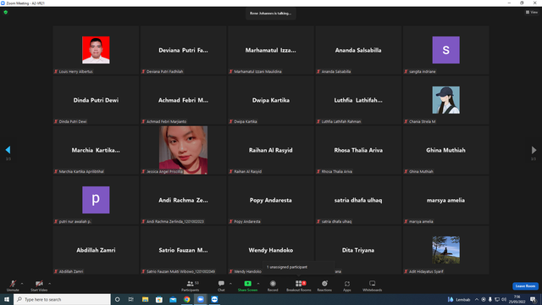Select putri nur awaliah purple p avatar
Screen dimensions: 542x305
click(96, 200)
